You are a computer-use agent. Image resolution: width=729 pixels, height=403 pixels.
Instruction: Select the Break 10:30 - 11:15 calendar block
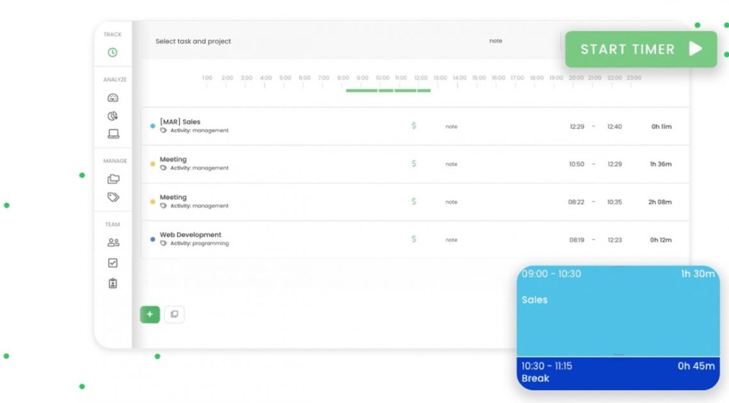[x=618, y=373]
